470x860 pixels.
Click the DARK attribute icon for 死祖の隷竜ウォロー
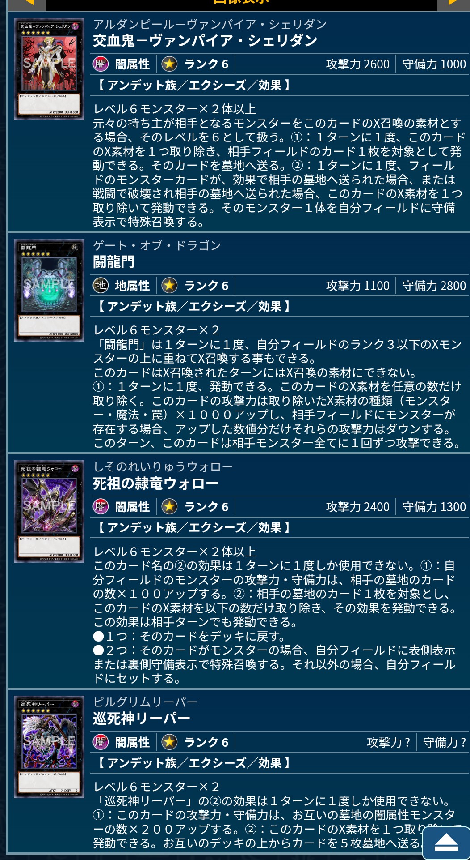(x=101, y=506)
